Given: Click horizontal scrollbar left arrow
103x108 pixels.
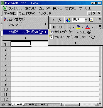Looking at the screenshot, I should click(x=63, y=105).
